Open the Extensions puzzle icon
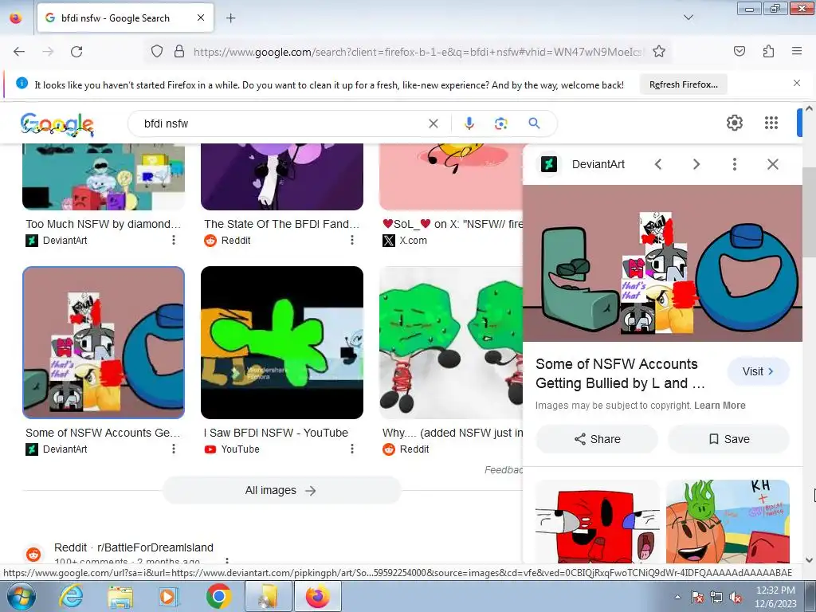This screenshot has height=612, width=816. pos(768,51)
